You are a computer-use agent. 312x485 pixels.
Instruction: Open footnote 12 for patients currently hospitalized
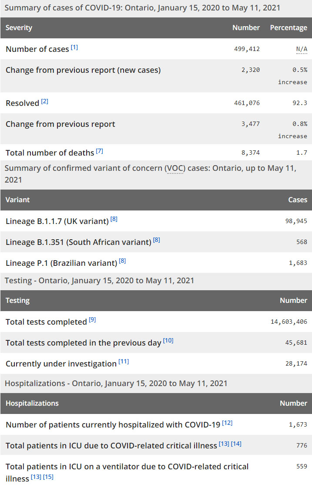point(227,423)
